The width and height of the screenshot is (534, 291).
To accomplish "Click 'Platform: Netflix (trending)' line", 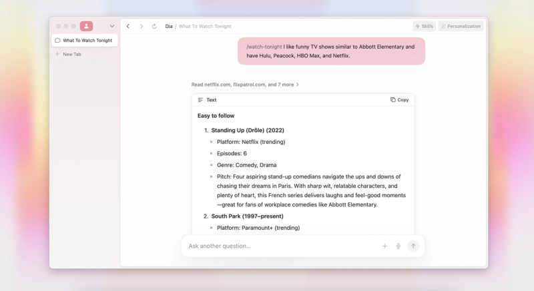I will [x=251, y=142].
